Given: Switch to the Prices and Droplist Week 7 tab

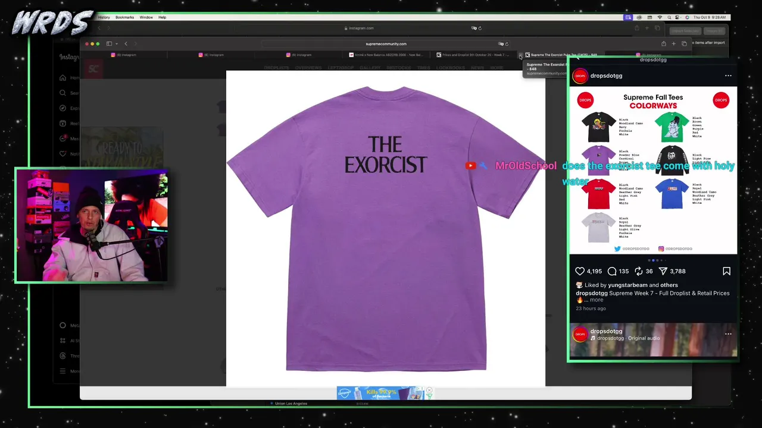Looking at the screenshot, I should (473, 55).
